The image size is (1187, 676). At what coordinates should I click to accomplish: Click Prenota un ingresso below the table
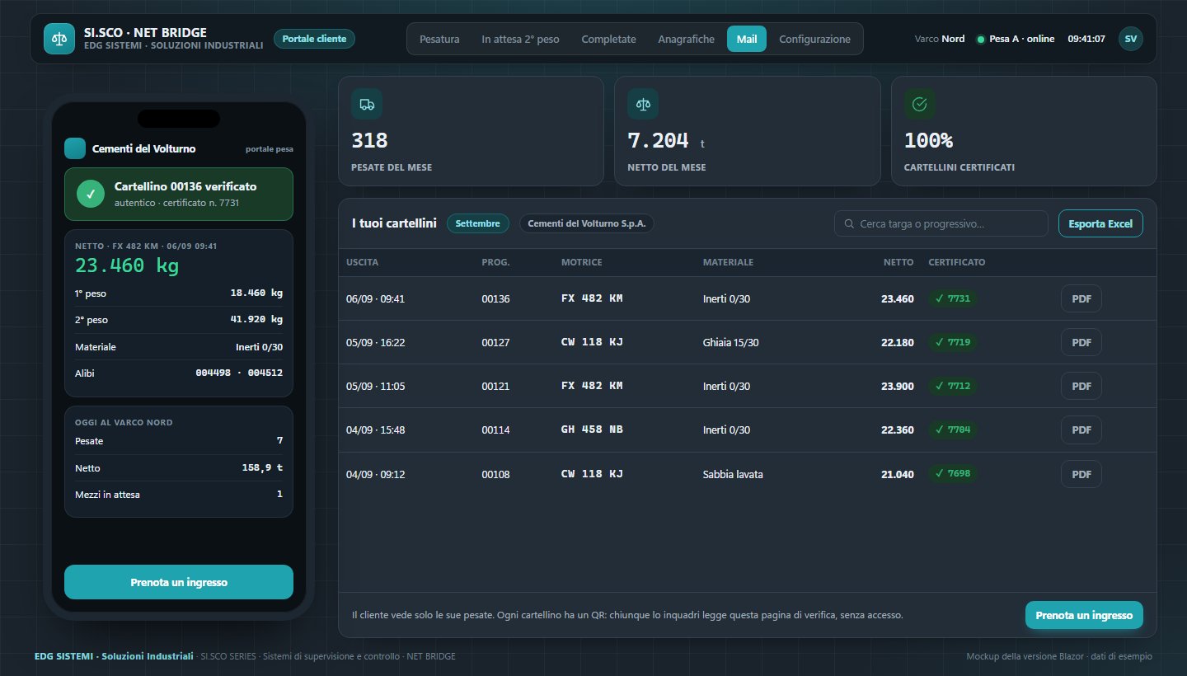(x=1084, y=615)
